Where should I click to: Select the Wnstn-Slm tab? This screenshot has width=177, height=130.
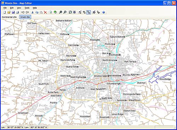(25, 17)
